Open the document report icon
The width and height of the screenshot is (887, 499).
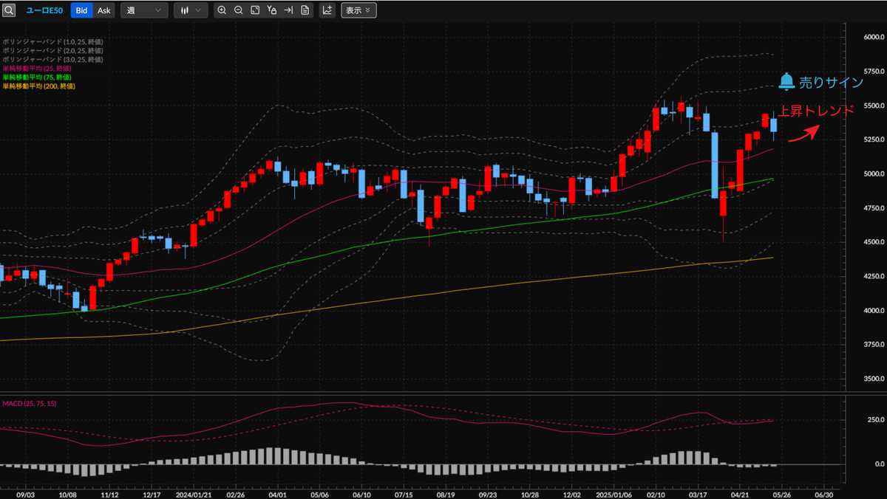point(305,10)
